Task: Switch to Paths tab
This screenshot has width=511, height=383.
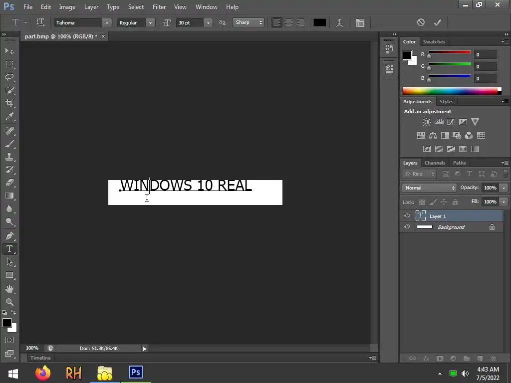Action: (x=459, y=163)
